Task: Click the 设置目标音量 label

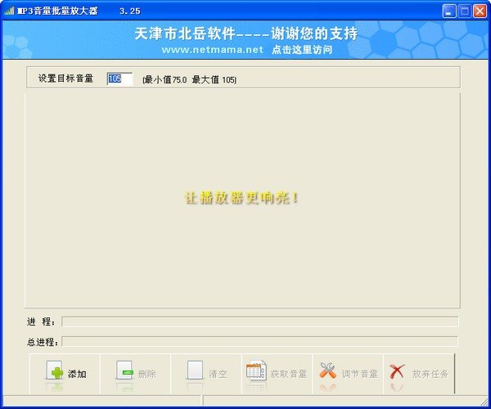Action: [x=65, y=79]
